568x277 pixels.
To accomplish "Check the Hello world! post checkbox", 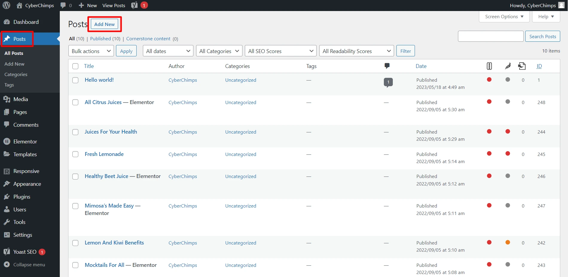I will tap(75, 80).
